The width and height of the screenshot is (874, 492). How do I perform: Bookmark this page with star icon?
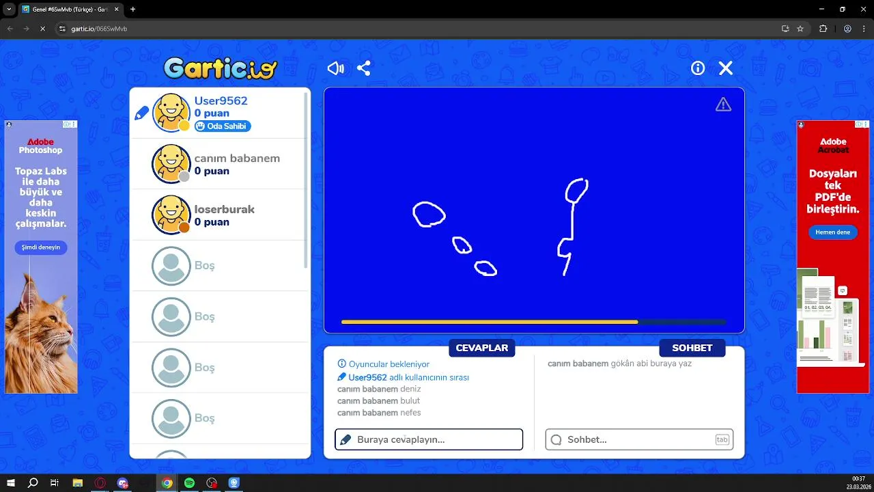tap(800, 29)
